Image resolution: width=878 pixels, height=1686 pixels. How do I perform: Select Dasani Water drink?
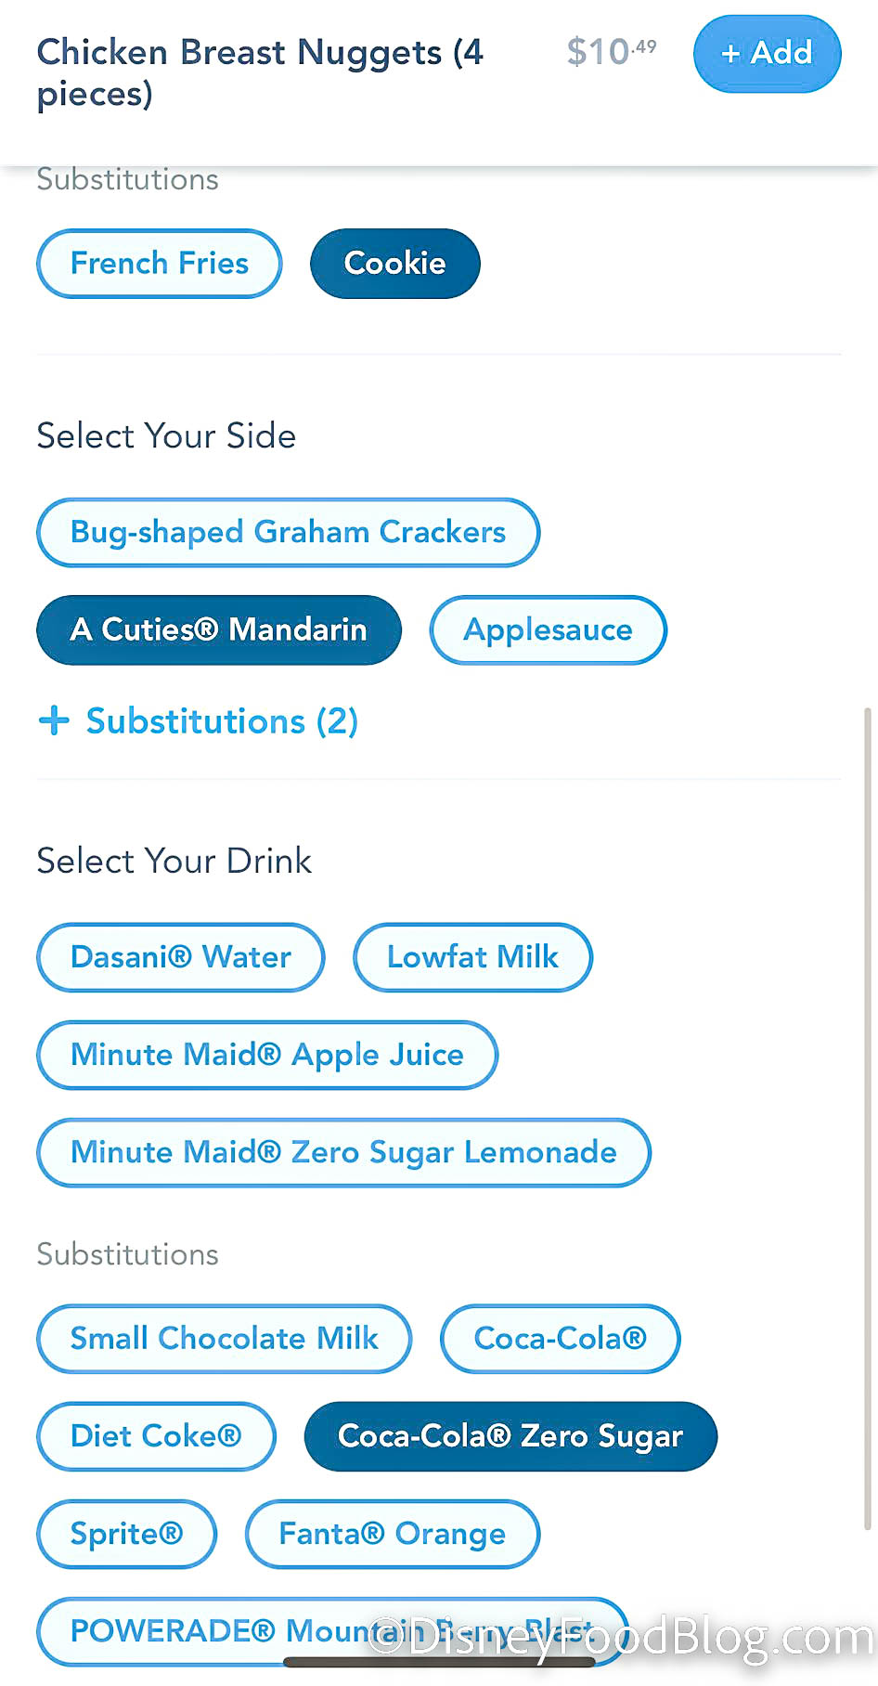(x=180, y=957)
